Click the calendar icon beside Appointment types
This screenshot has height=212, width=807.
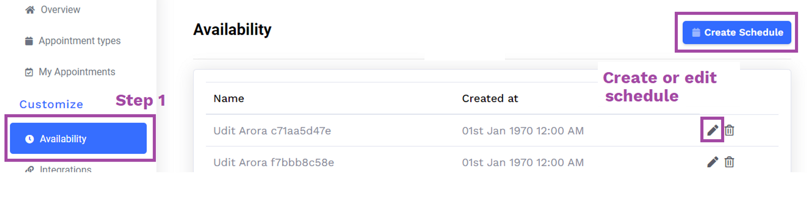pyautogui.click(x=29, y=41)
